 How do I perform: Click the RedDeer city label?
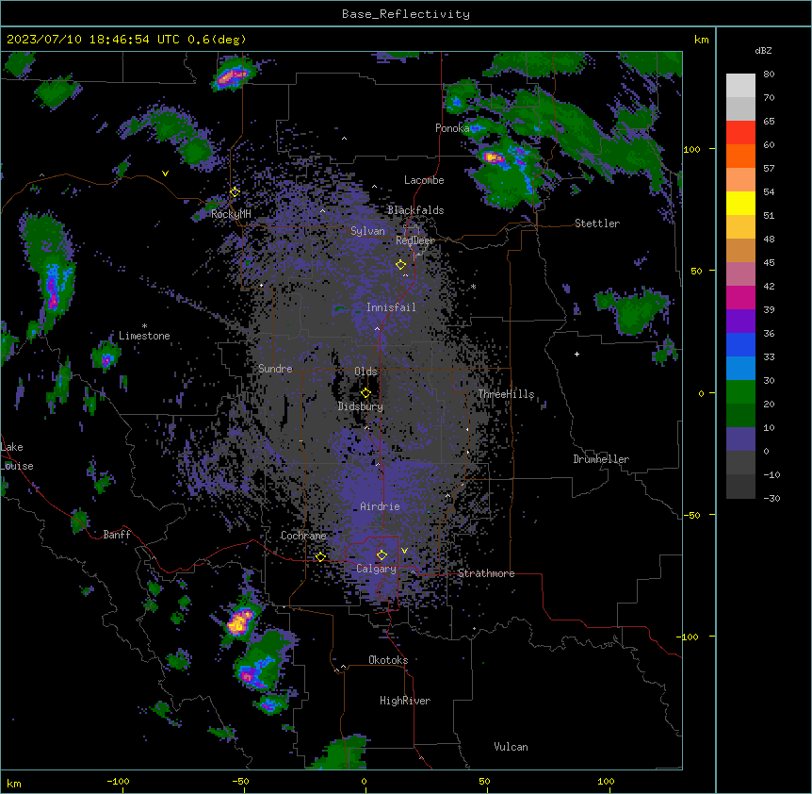pos(414,240)
